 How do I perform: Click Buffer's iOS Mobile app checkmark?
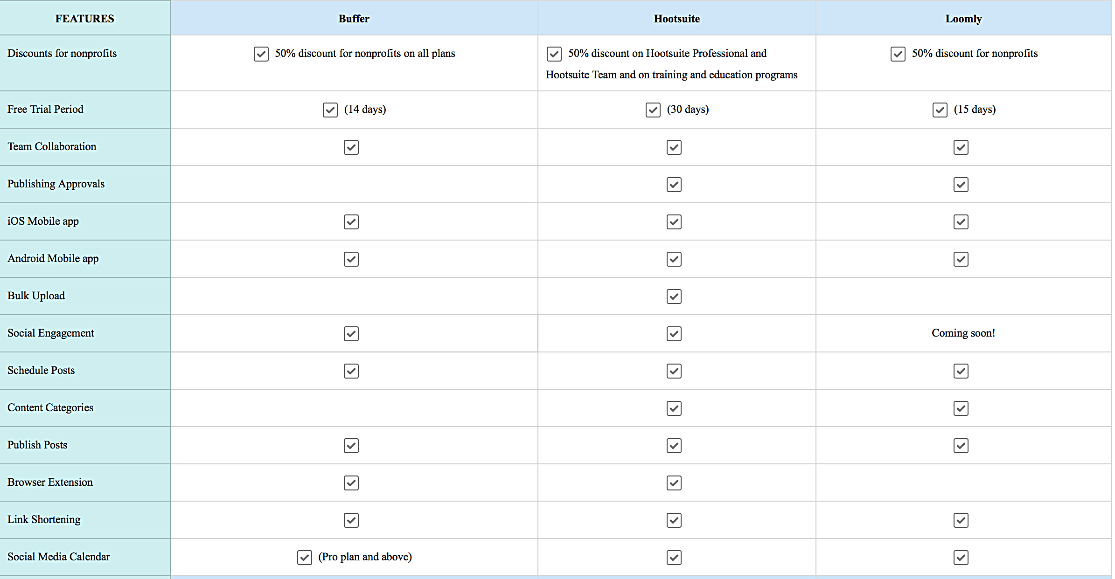[x=351, y=222]
